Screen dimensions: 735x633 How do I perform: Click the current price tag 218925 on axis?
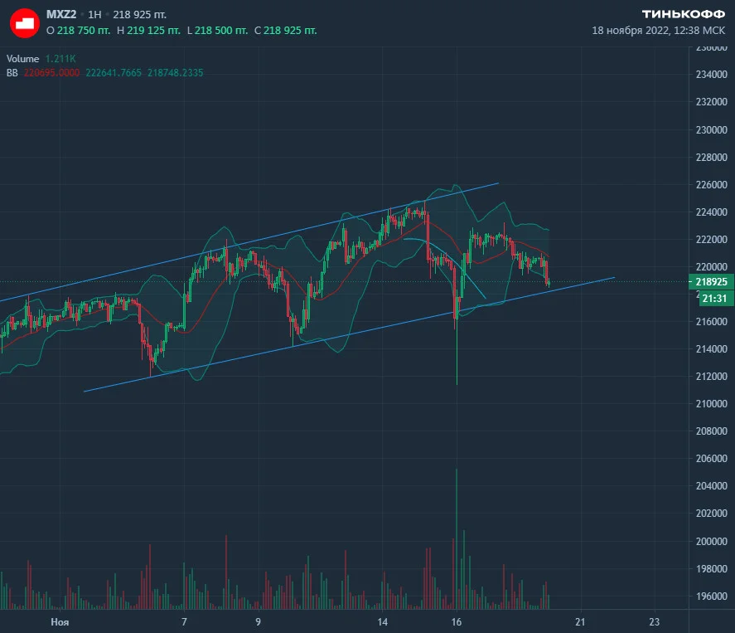(711, 281)
